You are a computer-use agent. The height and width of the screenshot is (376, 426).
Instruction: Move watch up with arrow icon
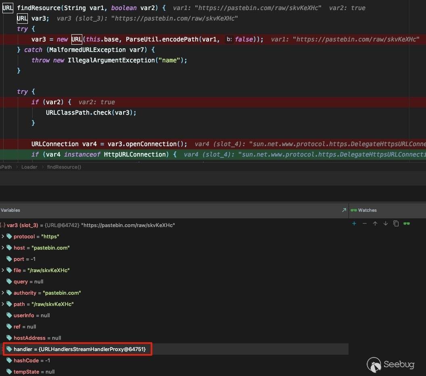pos(375,223)
